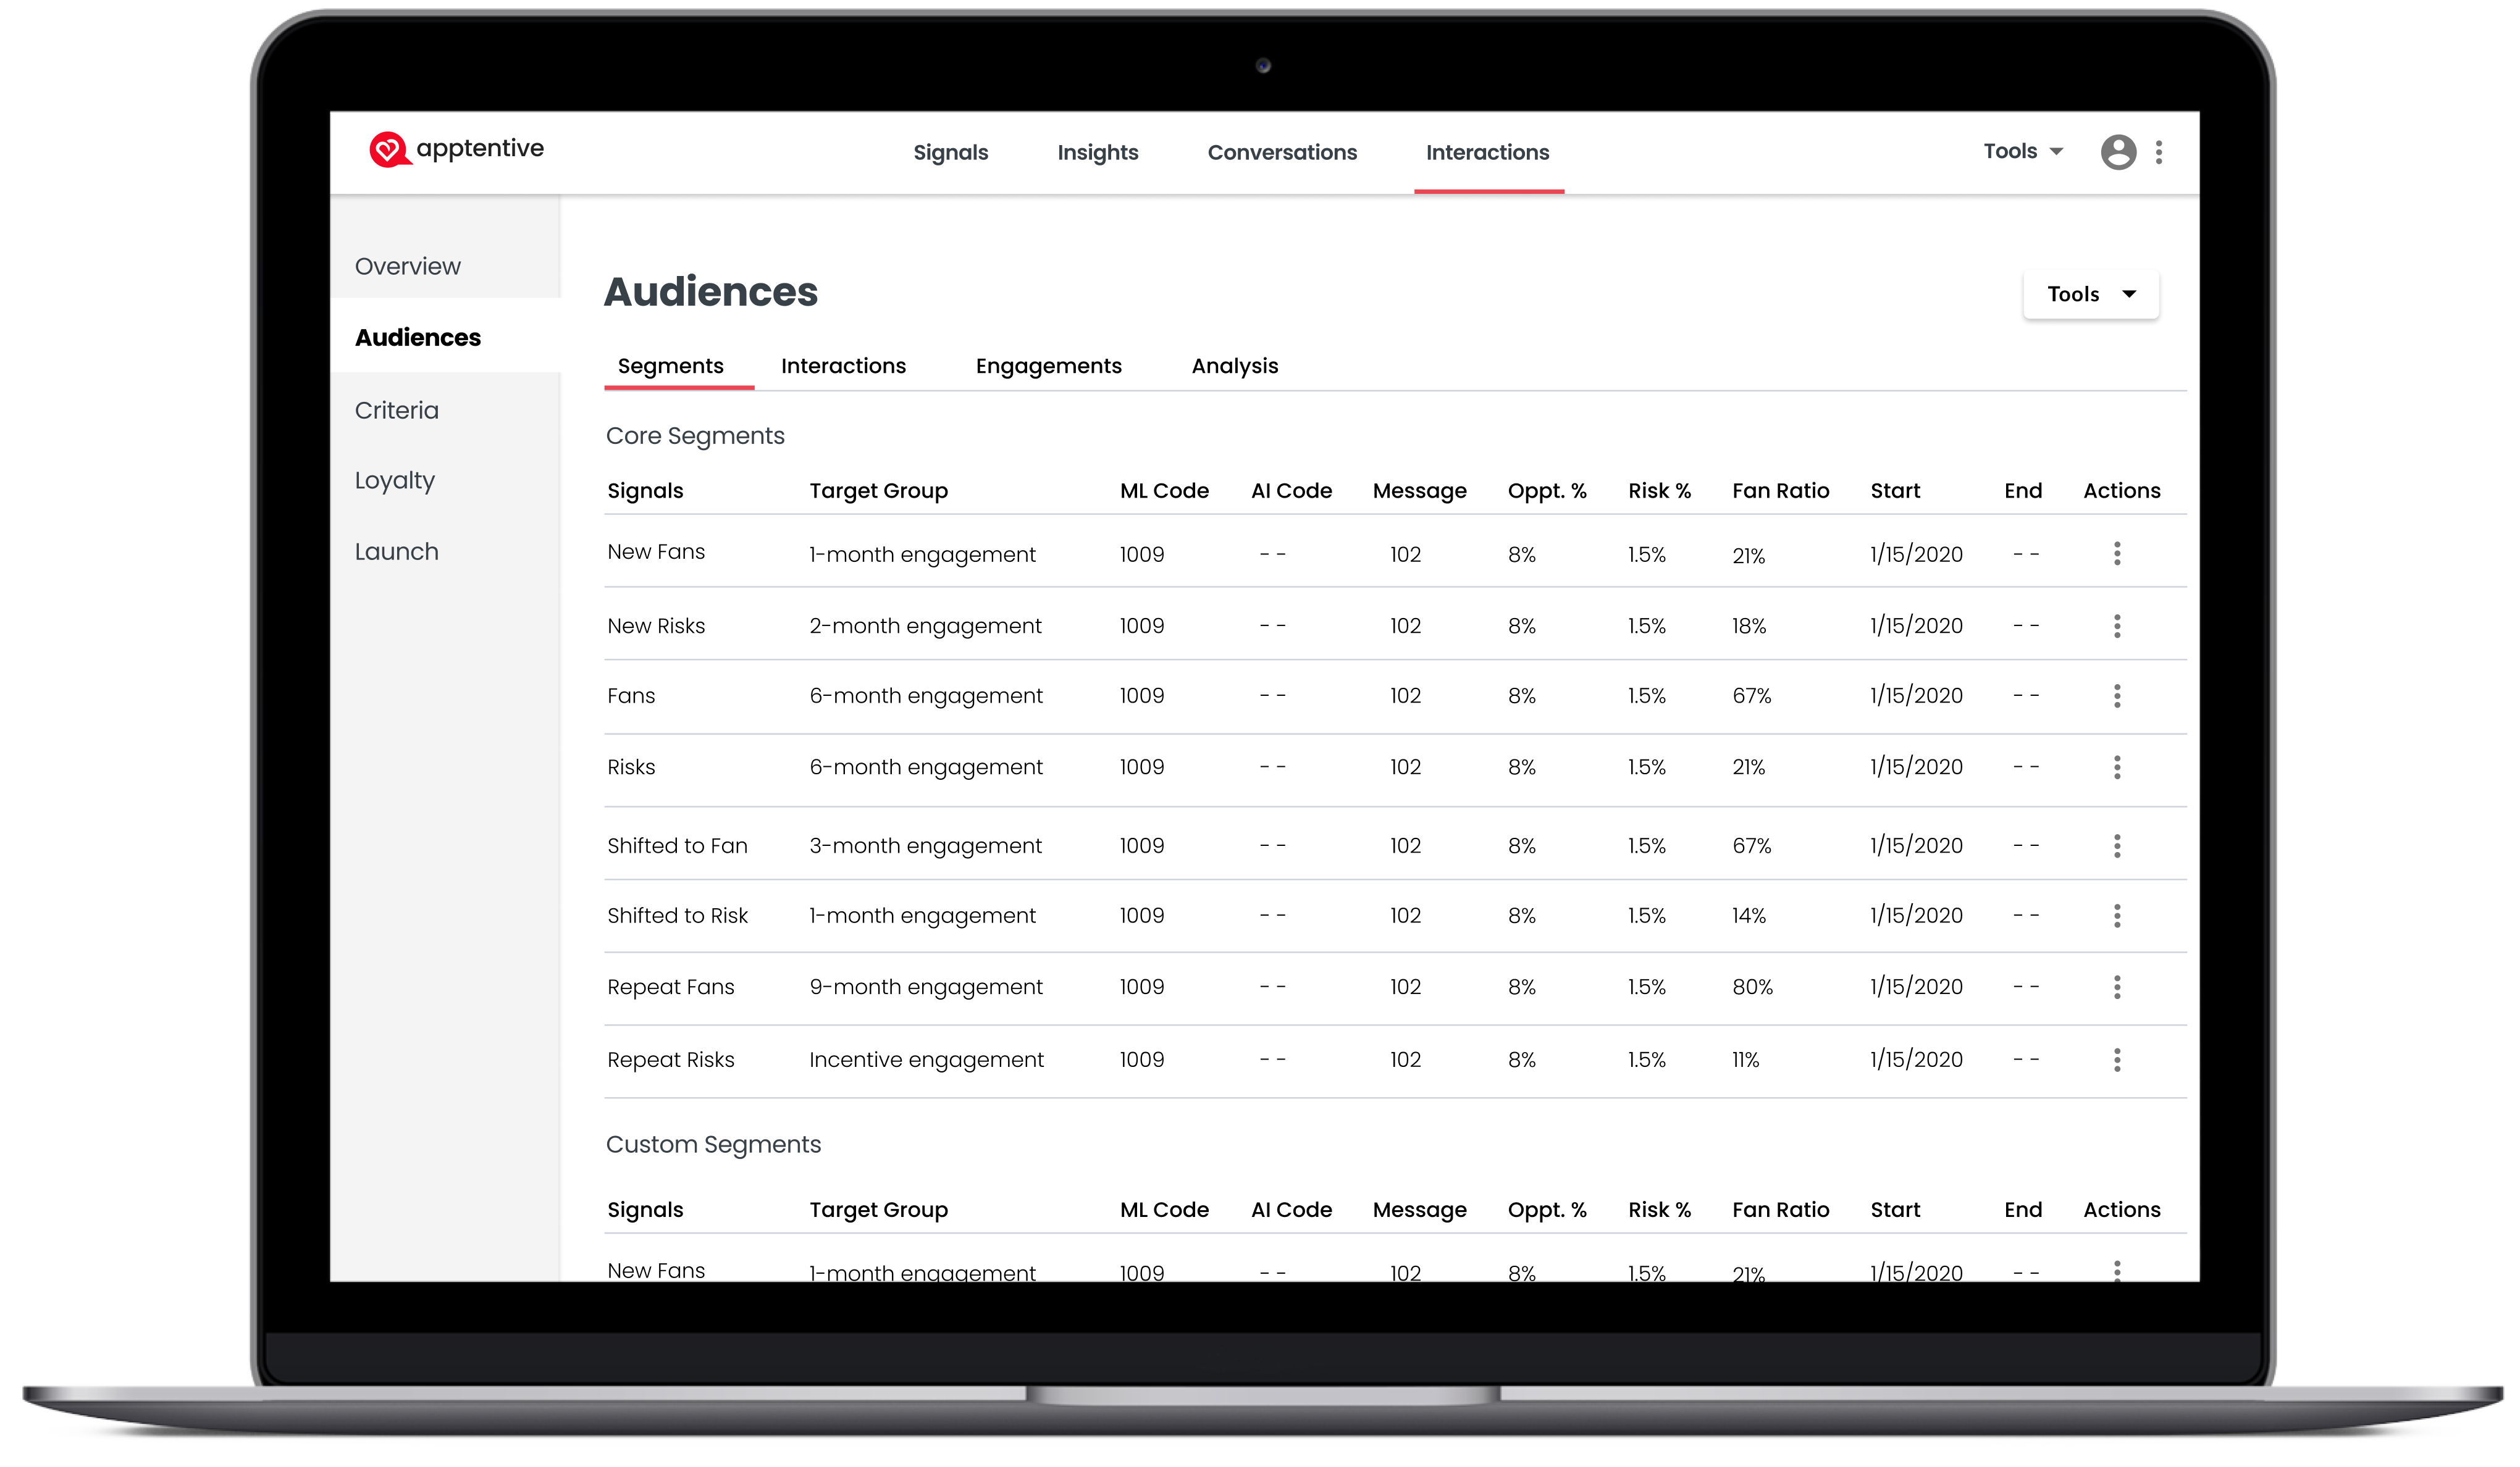Image resolution: width=2520 pixels, height=1467 pixels.
Task: Click the Shifted to Fan signal name
Action: click(677, 845)
